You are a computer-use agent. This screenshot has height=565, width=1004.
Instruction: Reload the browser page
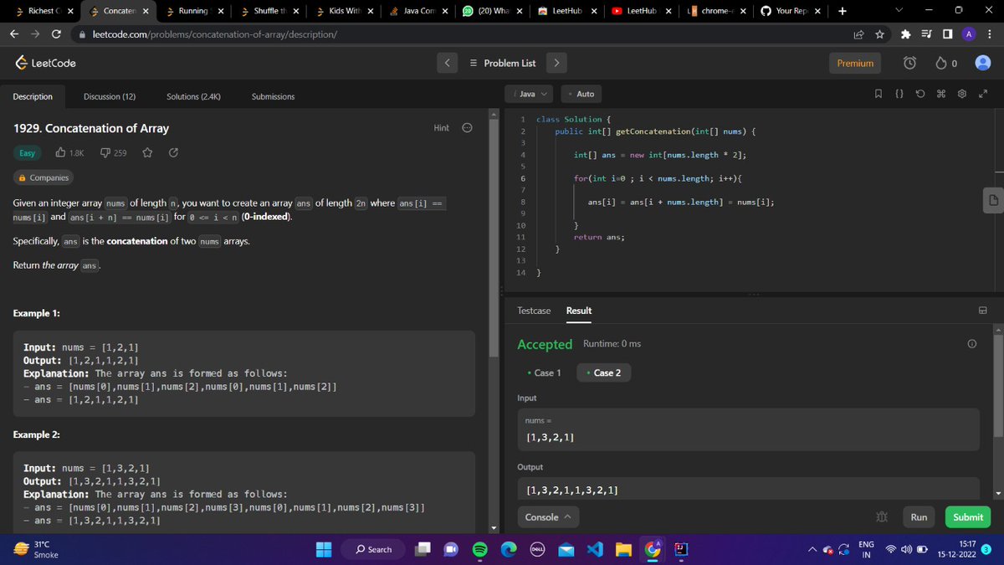point(55,34)
